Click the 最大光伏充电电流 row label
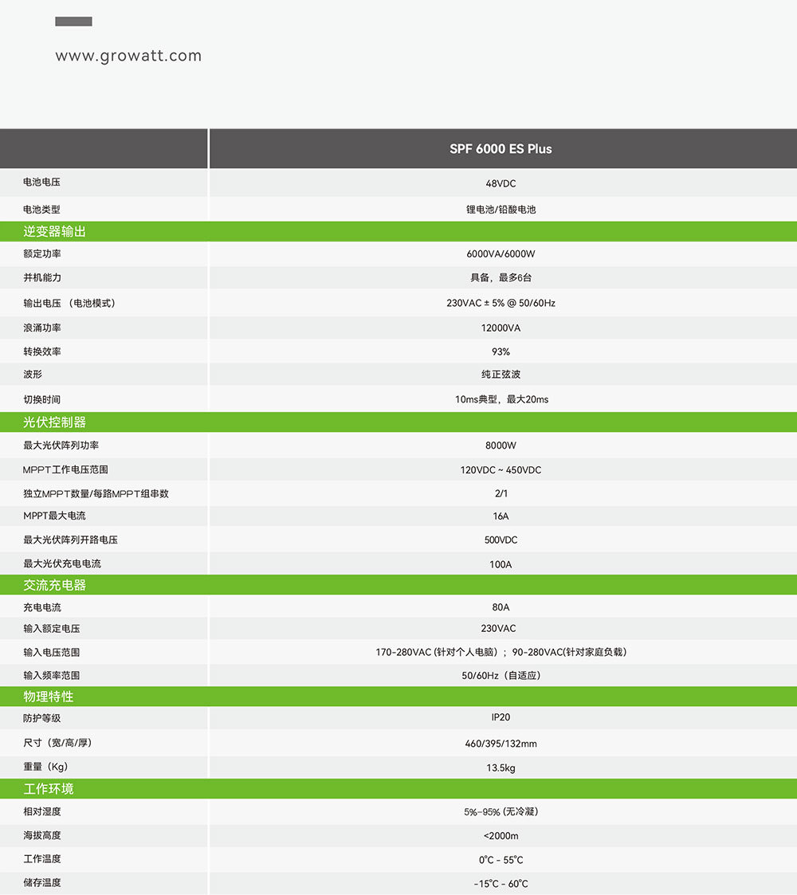This screenshot has height=895, width=797. [61, 564]
